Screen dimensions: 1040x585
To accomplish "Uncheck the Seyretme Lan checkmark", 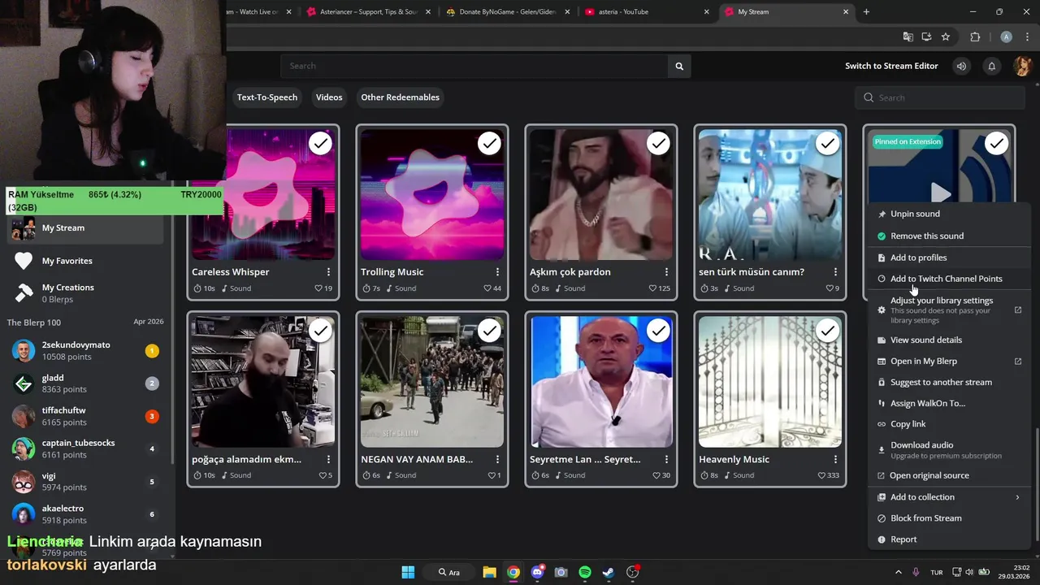I will coord(658,331).
